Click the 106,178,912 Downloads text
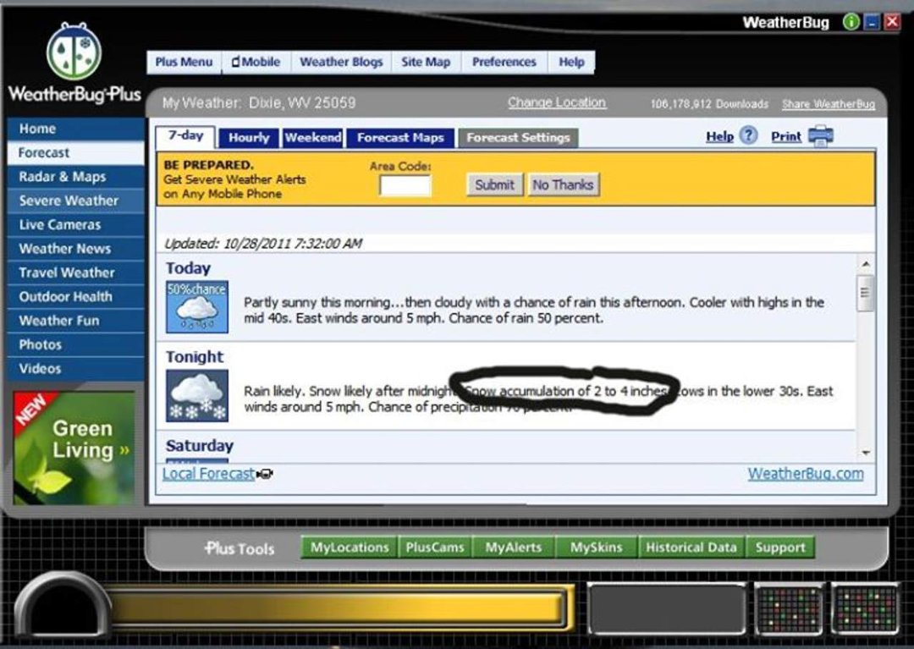This screenshot has height=649, width=914. (709, 104)
